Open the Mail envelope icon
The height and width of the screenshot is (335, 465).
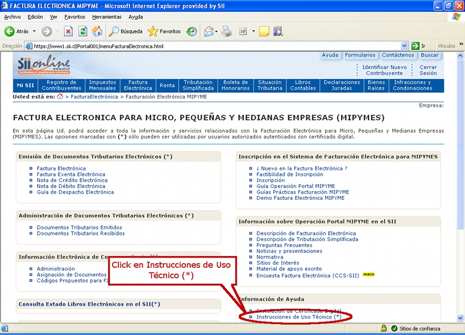pyautogui.click(x=209, y=31)
